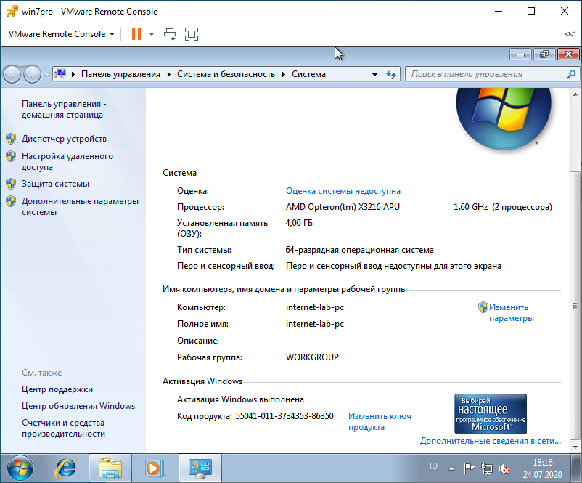Go forward with the Explorer forward arrow
Image resolution: width=582 pixels, height=483 pixels.
[32, 74]
